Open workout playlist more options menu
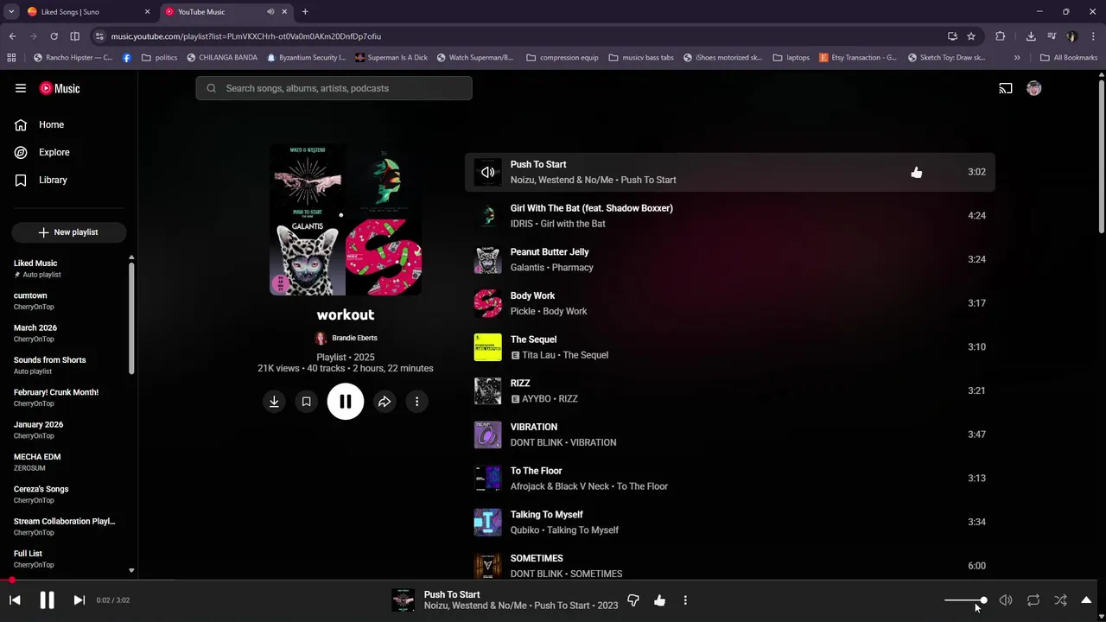The width and height of the screenshot is (1106, 622). click(416, 402)
